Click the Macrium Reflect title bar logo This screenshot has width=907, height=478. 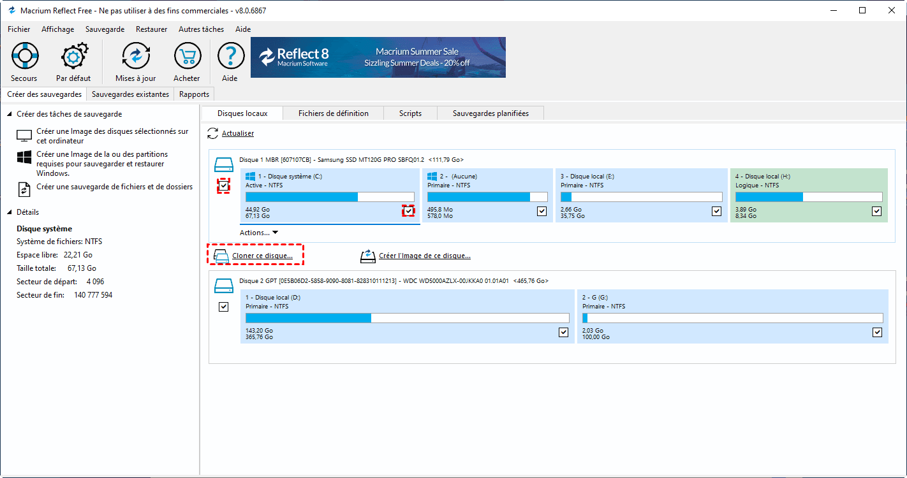point(11,11)
